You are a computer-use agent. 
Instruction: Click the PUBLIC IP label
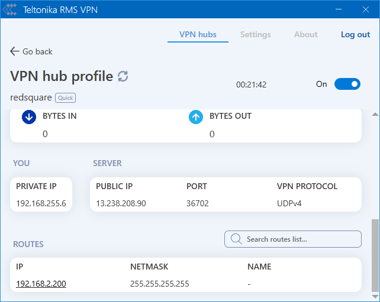114,186
